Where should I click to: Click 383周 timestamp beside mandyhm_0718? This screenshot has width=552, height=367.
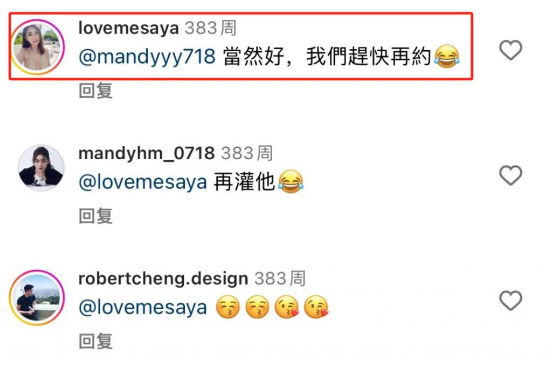coord(247,153)
